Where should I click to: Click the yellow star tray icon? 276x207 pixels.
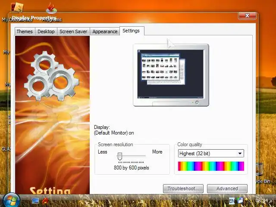click(247, 199)
